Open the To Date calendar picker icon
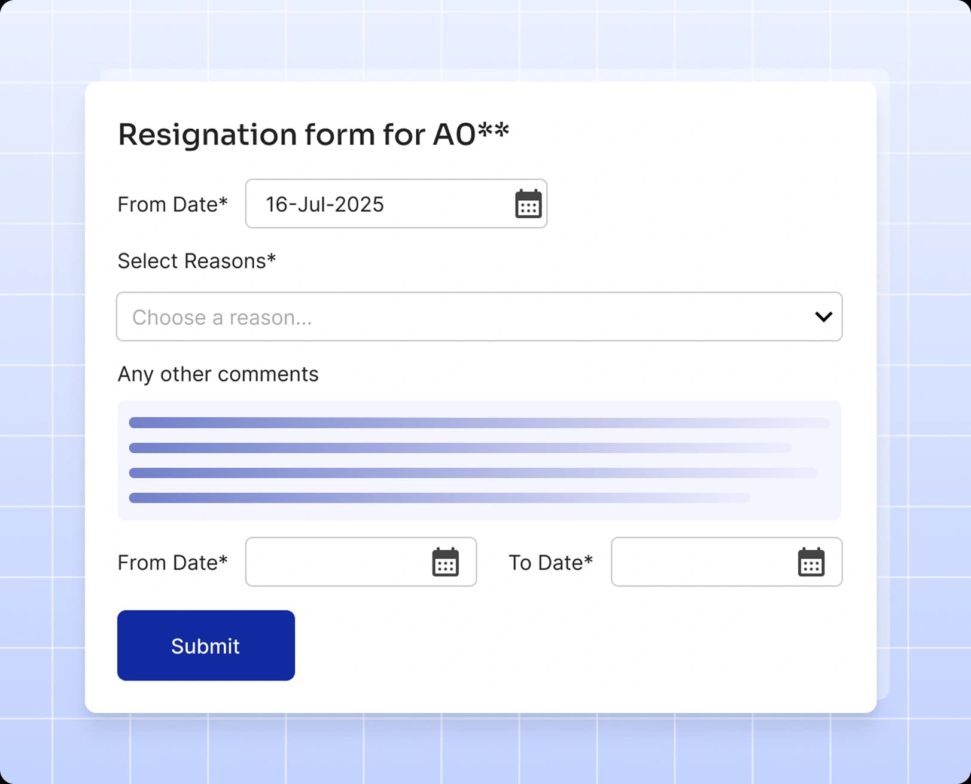Image resolution: width=971 pixels, height=784 pixels. 811,562
